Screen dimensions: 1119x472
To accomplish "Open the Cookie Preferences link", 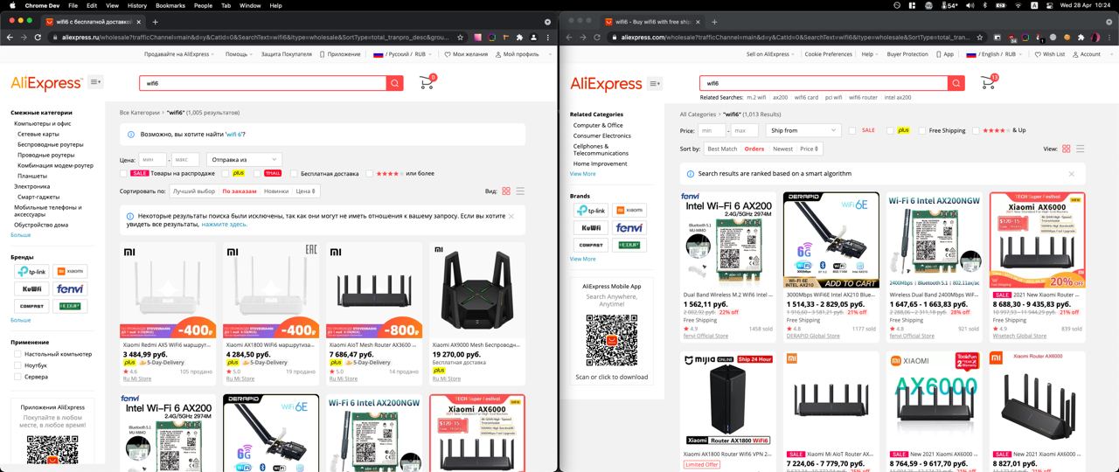I will point(828,54).
